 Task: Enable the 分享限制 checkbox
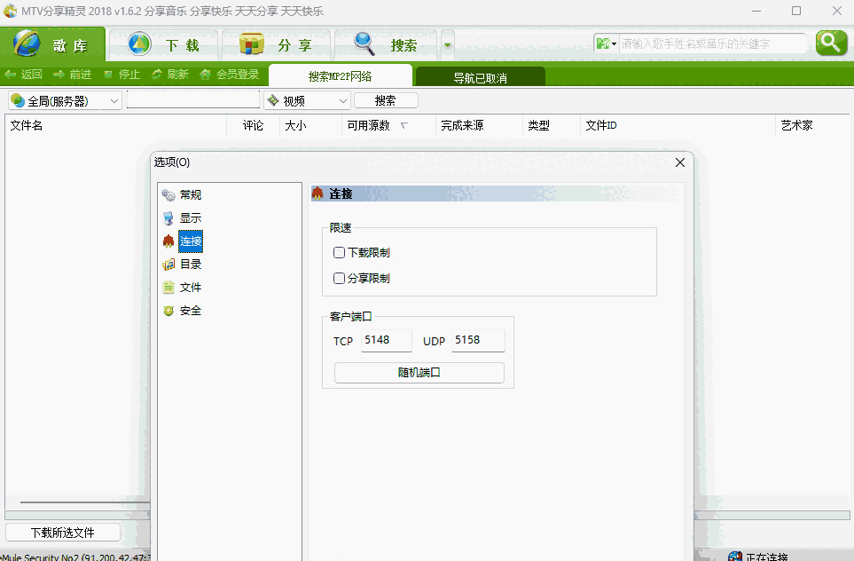coord(339,279)
